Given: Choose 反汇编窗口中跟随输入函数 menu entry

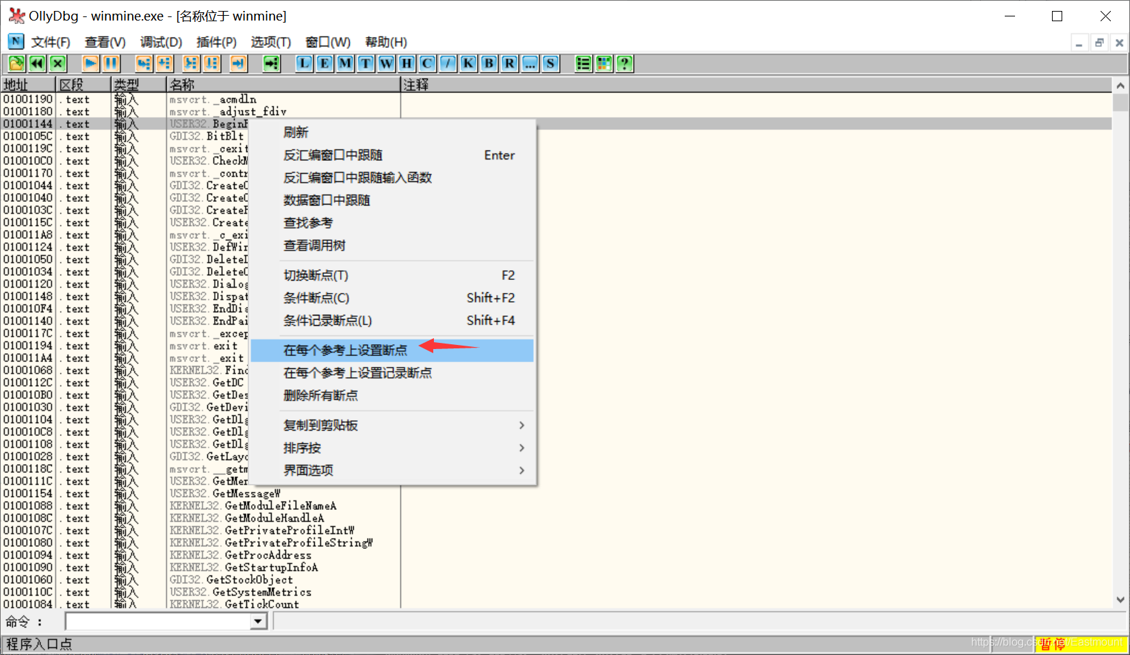Looking at the screenshot, I should (392, 178).
